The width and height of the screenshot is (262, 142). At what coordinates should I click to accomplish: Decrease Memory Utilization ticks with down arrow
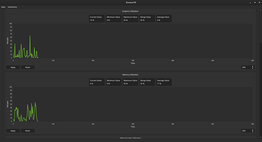click(x=253, y=132)
